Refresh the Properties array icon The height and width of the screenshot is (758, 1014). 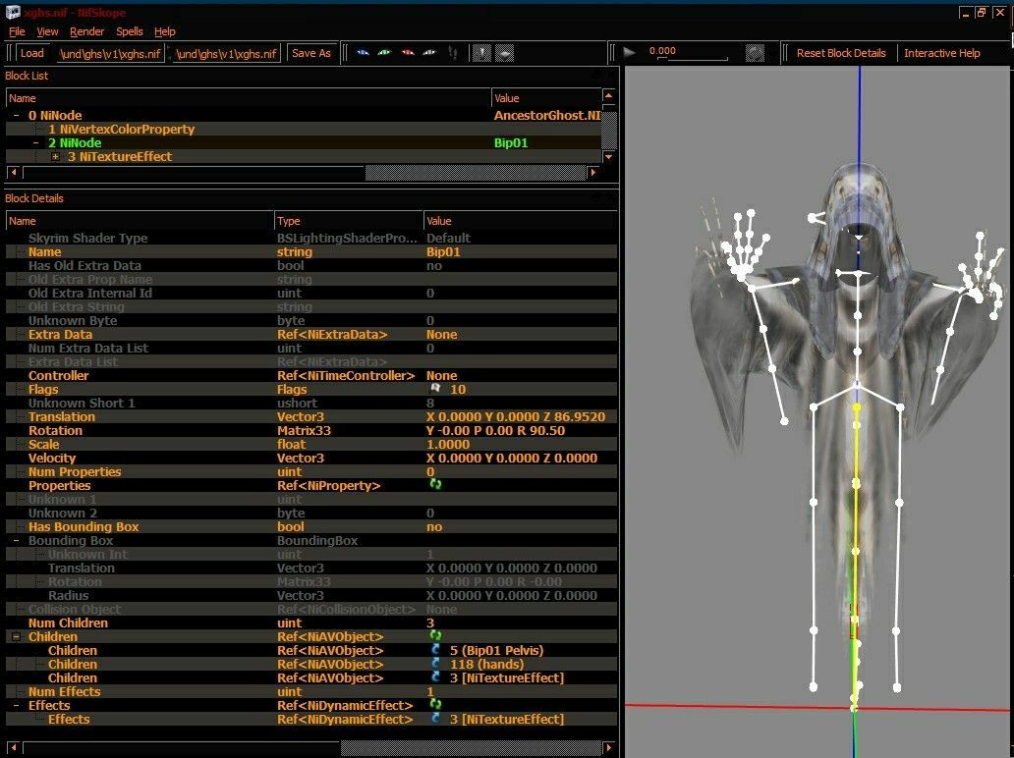click(x=435, y=484)
